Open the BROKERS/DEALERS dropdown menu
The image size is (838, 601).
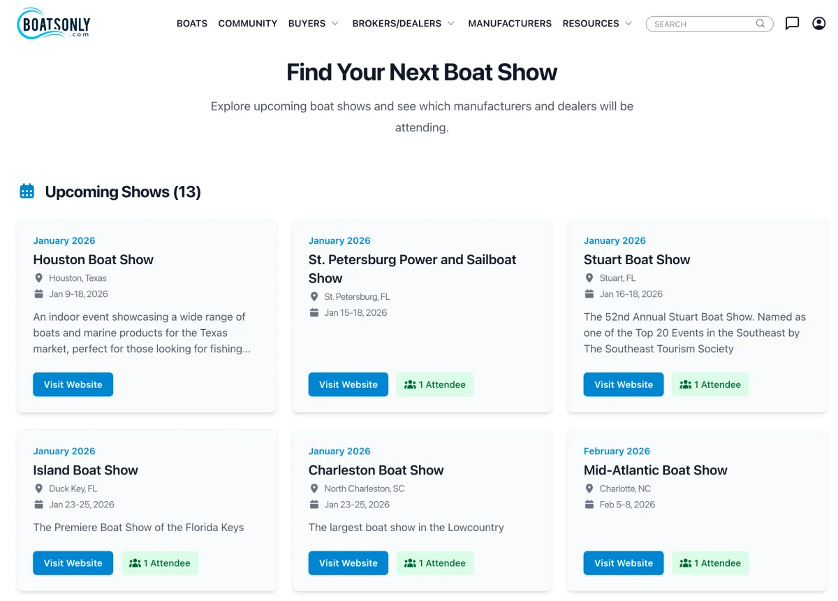click(x=403, y=23)
